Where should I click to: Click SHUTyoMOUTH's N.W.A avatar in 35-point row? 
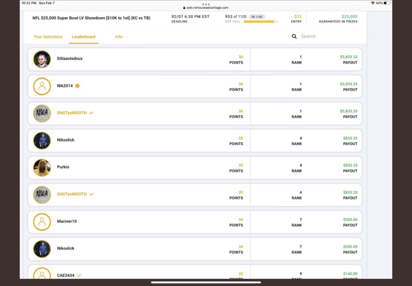click(42, 195)
